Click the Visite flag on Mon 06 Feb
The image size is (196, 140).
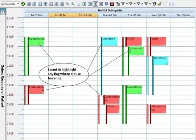(x=113, y=109)
